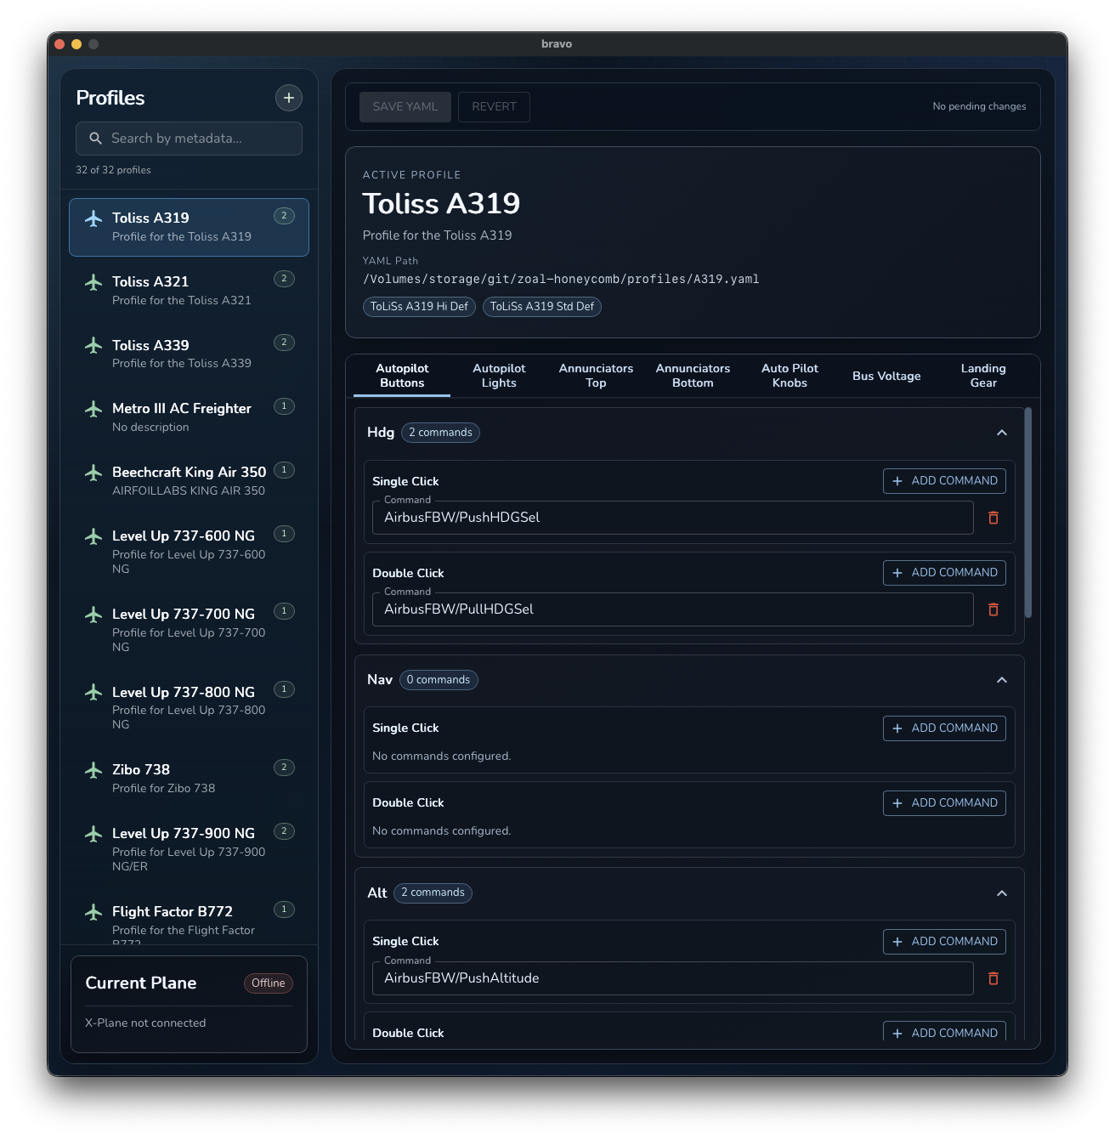Click the airplane icon beside Zibo 738
Screen dimensions: 1115x1139
[94, 771]
